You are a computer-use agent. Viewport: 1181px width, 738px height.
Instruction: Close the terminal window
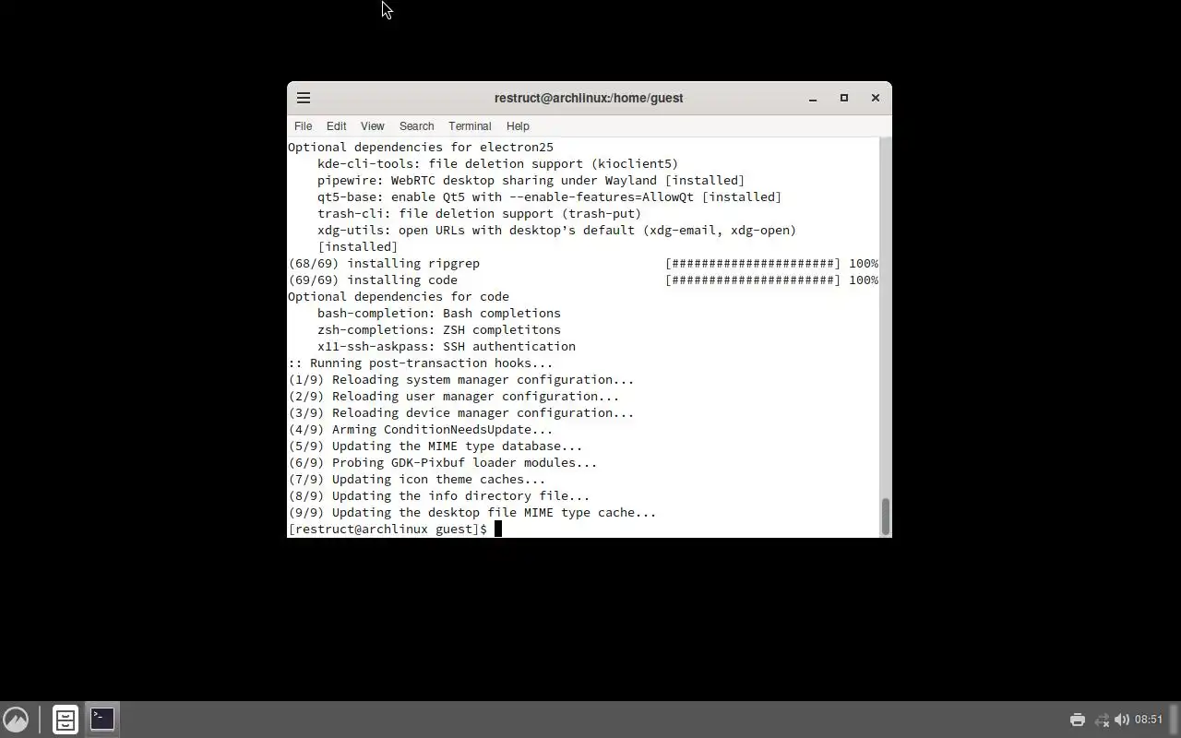tap(875, 98)
